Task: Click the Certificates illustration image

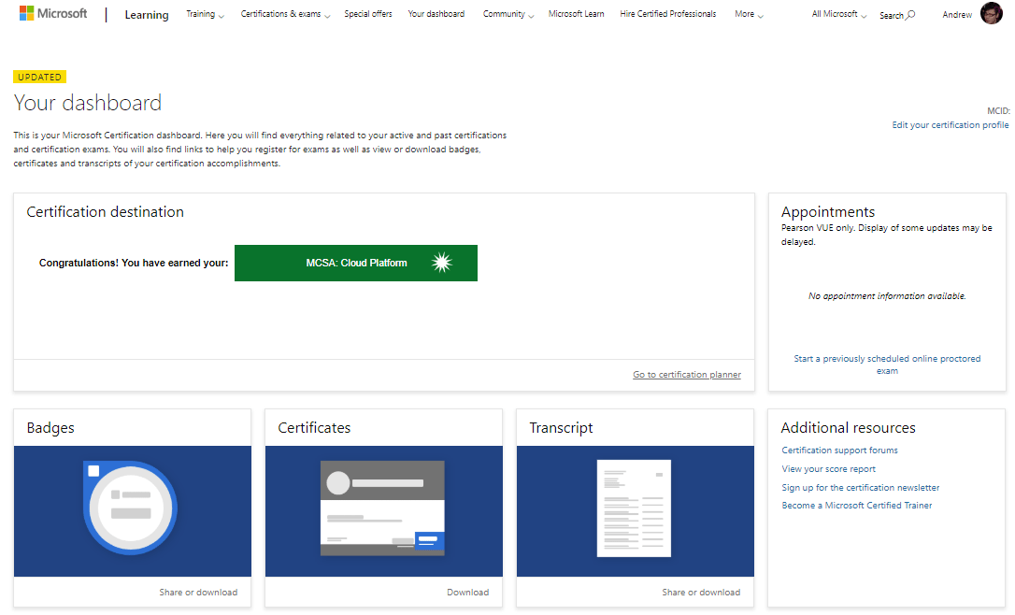Action: tap(383, 510)
